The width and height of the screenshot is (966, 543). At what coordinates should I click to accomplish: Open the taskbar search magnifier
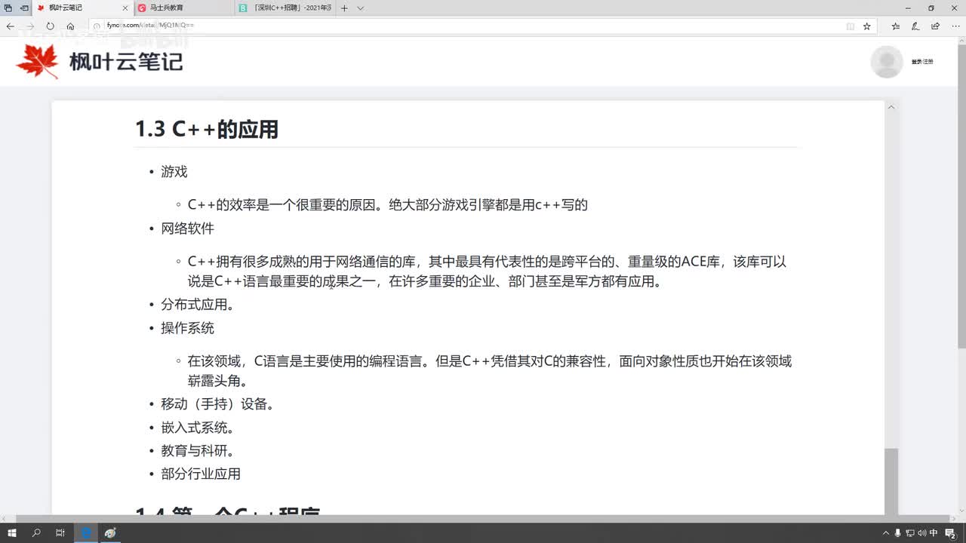(36, 532)
